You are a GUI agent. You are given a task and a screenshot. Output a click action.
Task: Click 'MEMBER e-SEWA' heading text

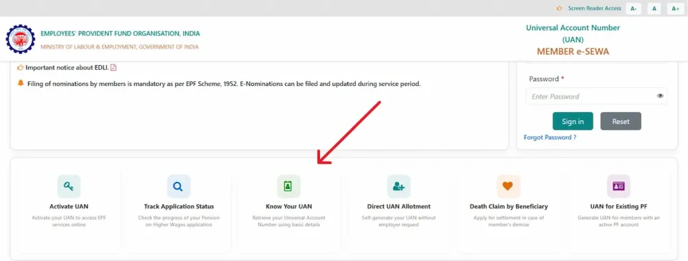click(572, 52)
